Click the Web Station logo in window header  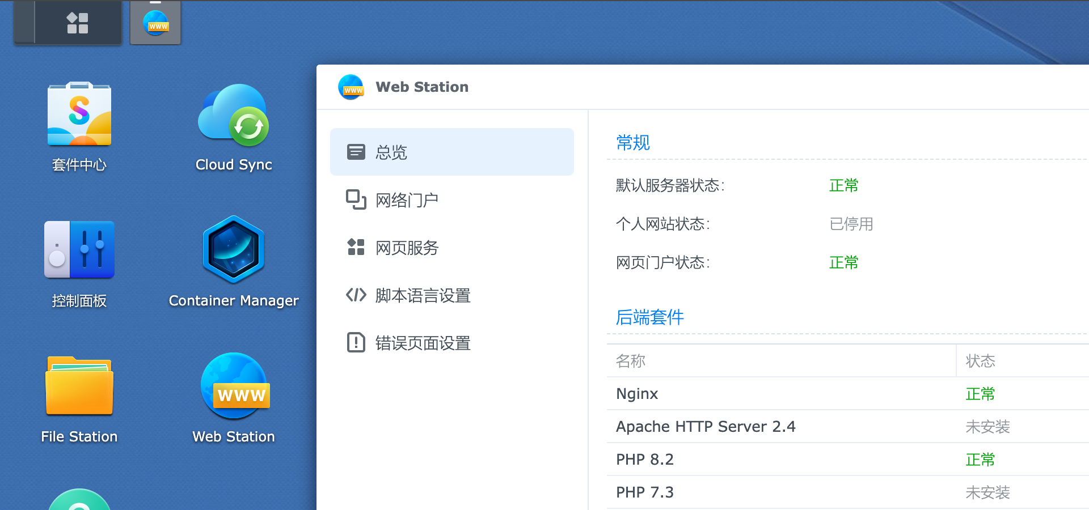pos(351,87)
